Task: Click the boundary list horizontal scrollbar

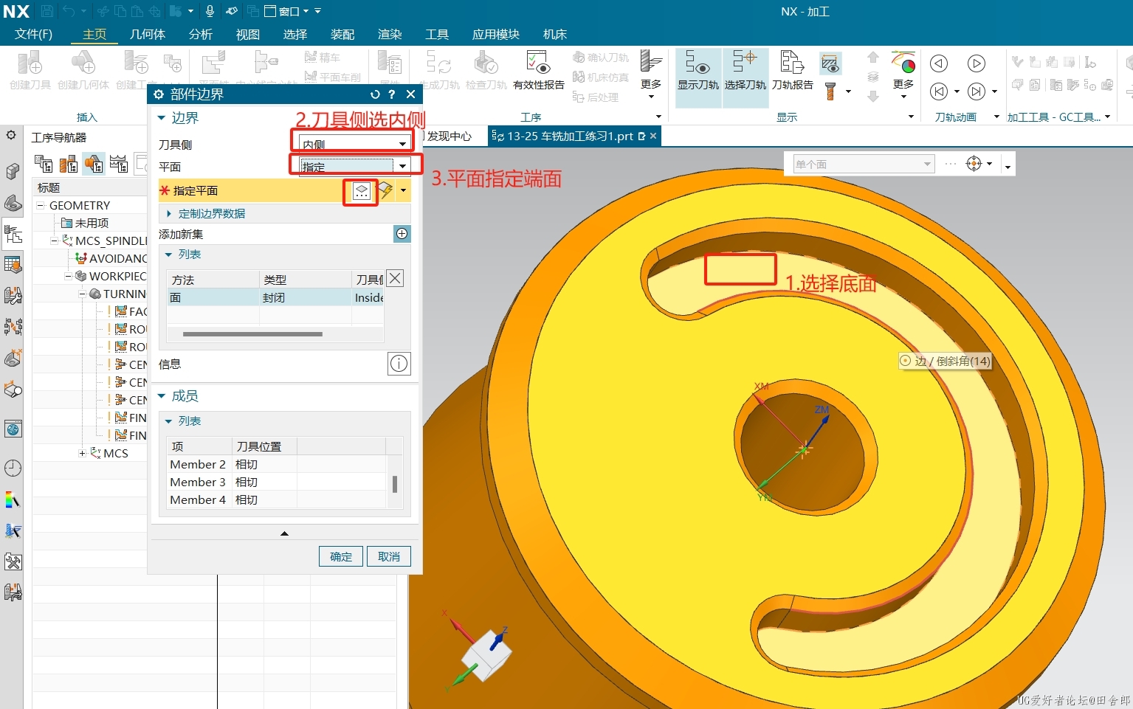Action: coord(252,334)
